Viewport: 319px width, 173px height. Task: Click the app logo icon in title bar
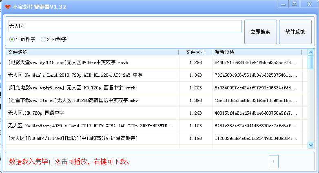(x=7, y=7)
